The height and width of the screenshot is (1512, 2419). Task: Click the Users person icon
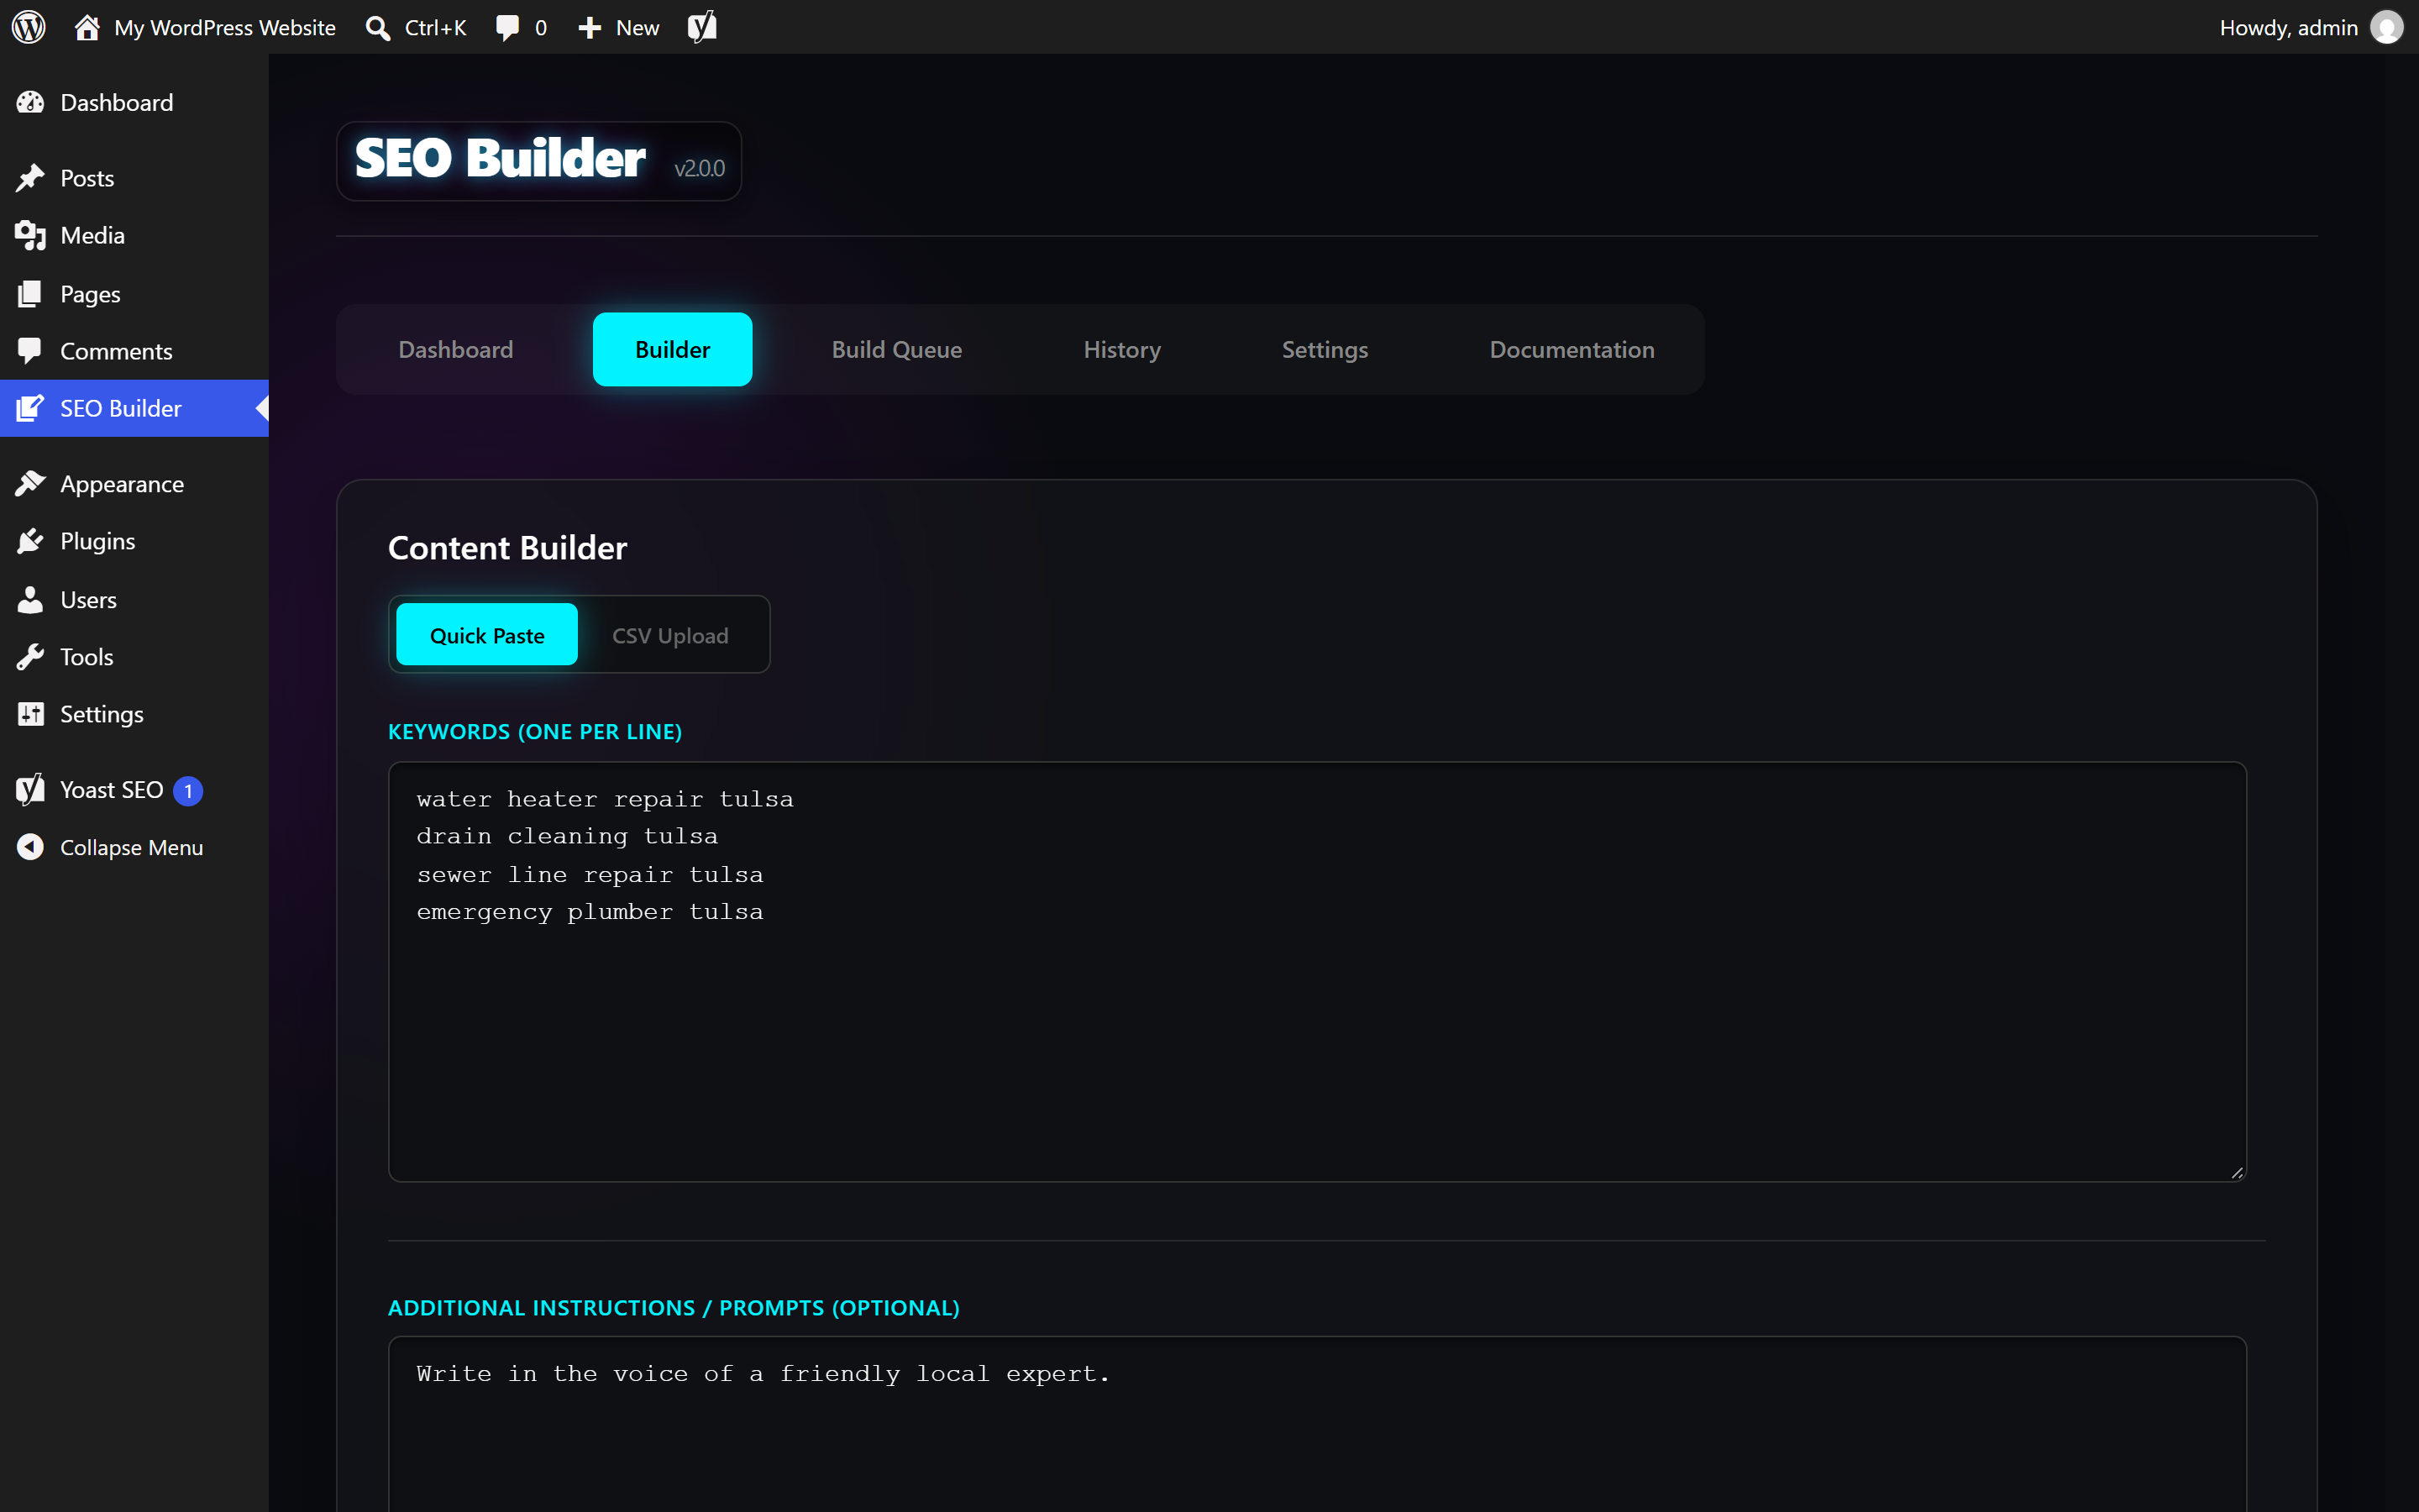click(x=30, y=599)
